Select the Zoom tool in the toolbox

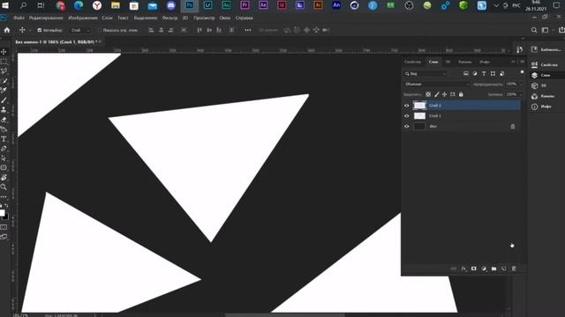coord(4,187)
